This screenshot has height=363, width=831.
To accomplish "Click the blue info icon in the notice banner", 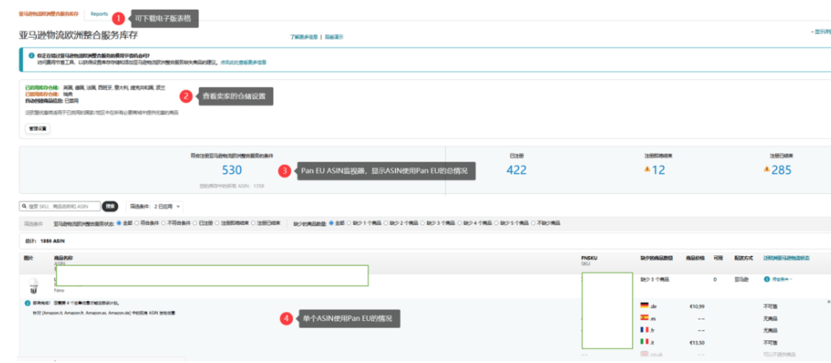I will click(32, 55).
